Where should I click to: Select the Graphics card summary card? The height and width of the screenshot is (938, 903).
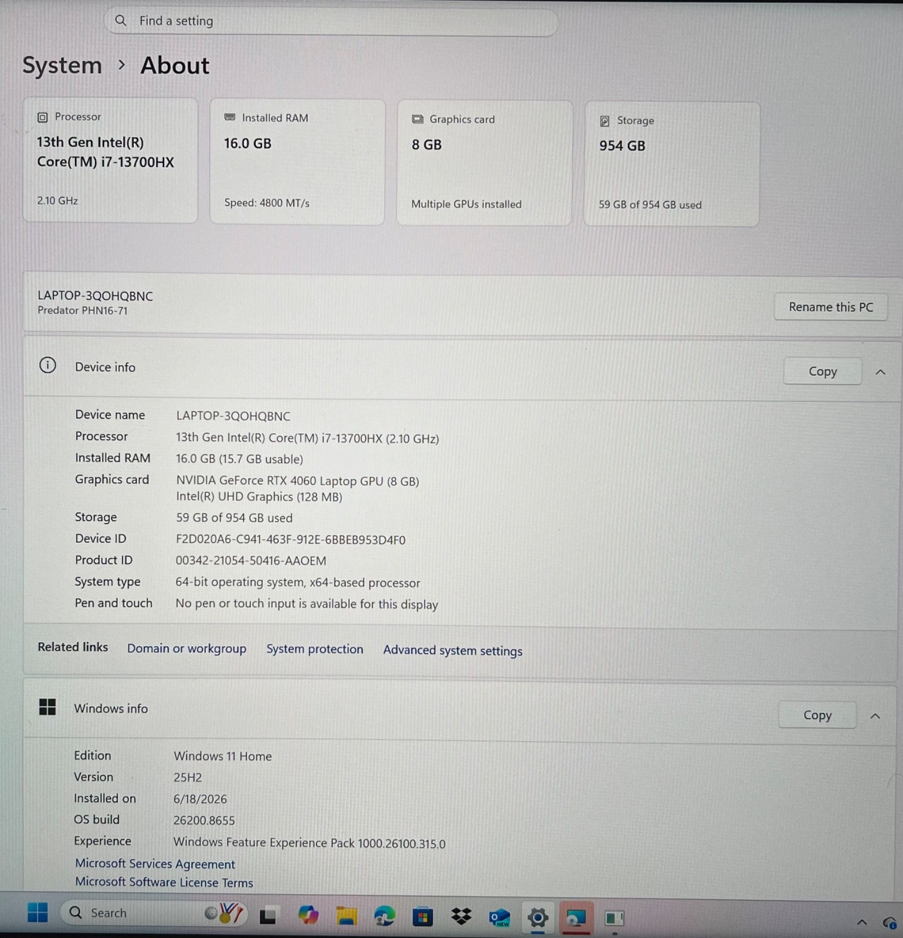[484, 162]
